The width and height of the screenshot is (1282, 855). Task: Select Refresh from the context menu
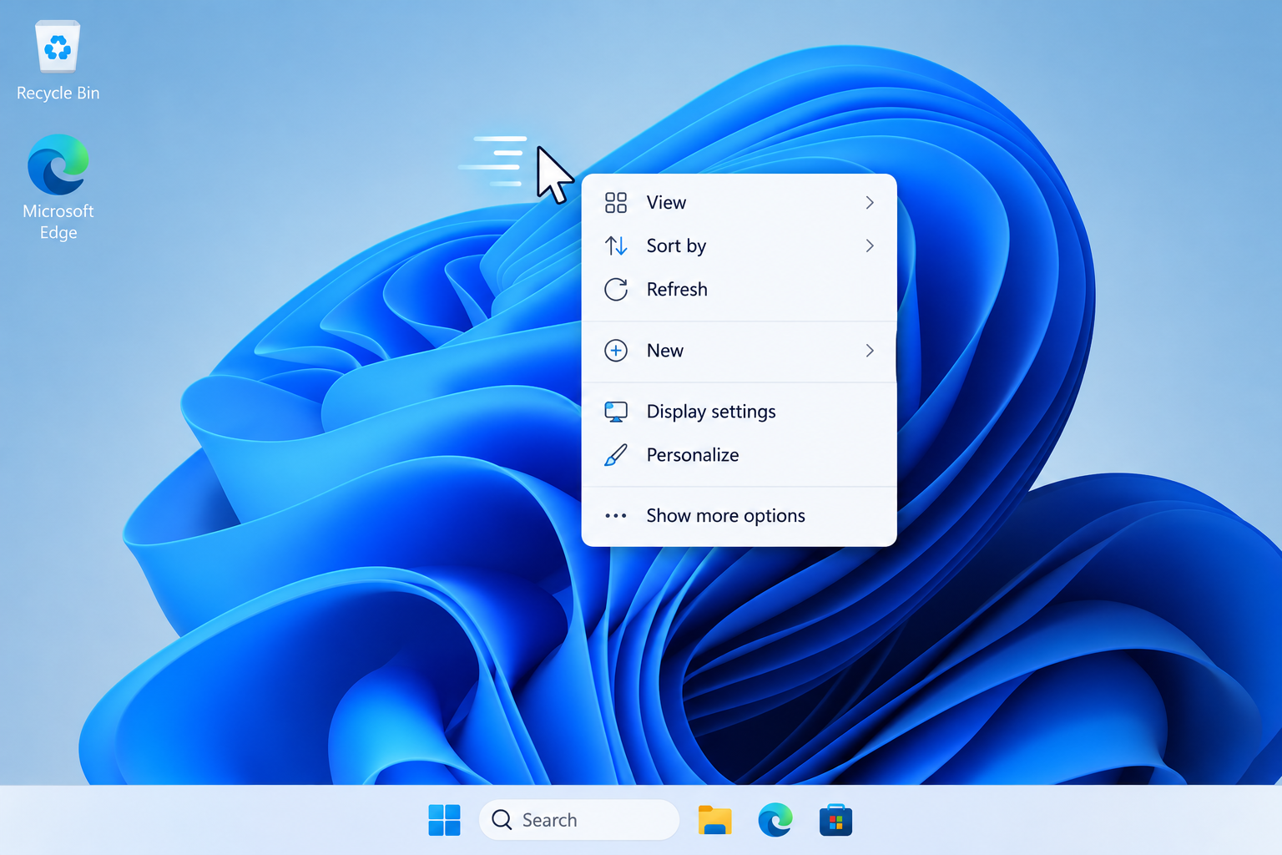tap(739, 289)
